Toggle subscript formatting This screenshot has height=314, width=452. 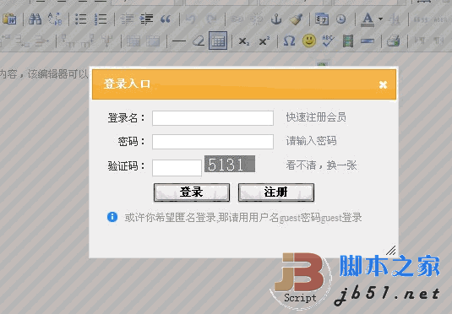point(244,41)
